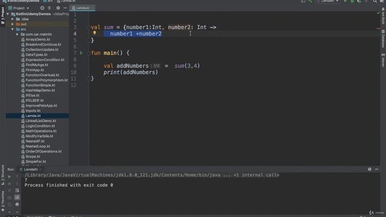Collapse the src folder

13,30
